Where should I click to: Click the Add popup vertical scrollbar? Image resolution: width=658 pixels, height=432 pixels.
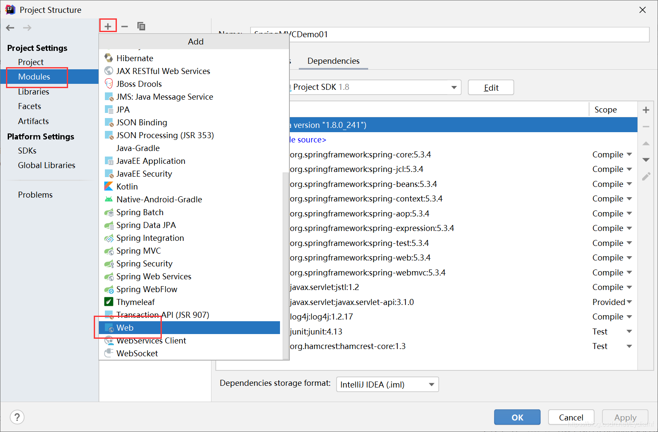[286, 265]
